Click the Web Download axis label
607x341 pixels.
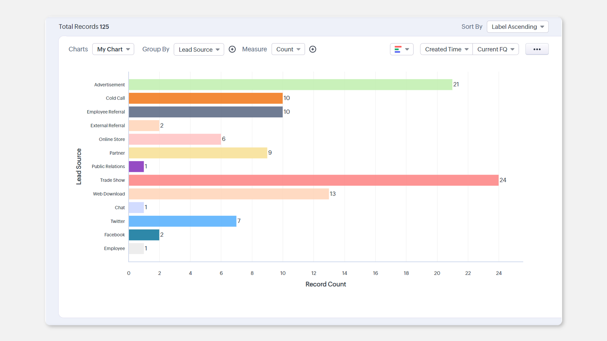[109, 194]
